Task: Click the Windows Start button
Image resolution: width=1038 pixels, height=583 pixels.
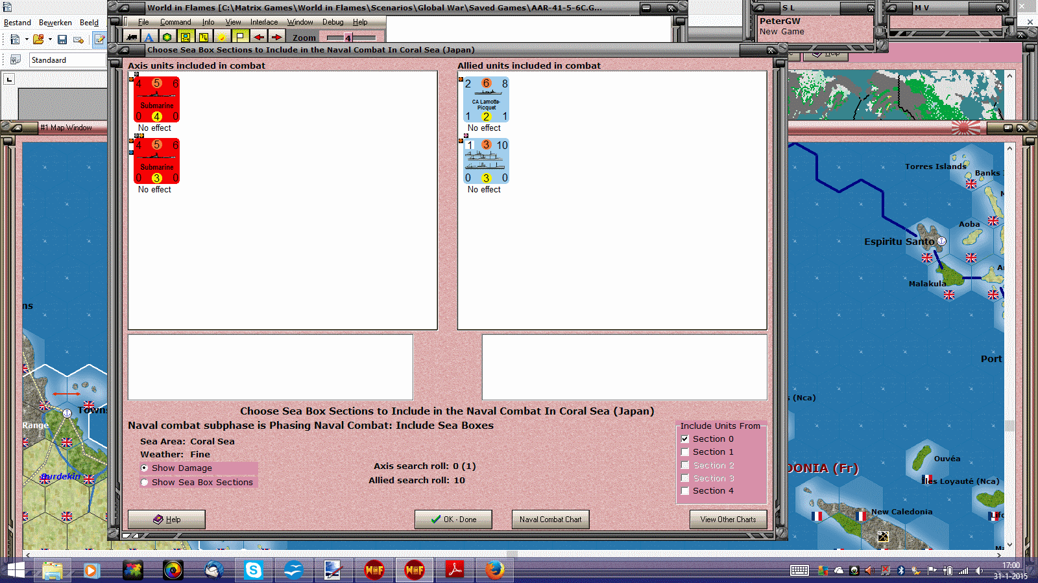Action: point(16,570)
